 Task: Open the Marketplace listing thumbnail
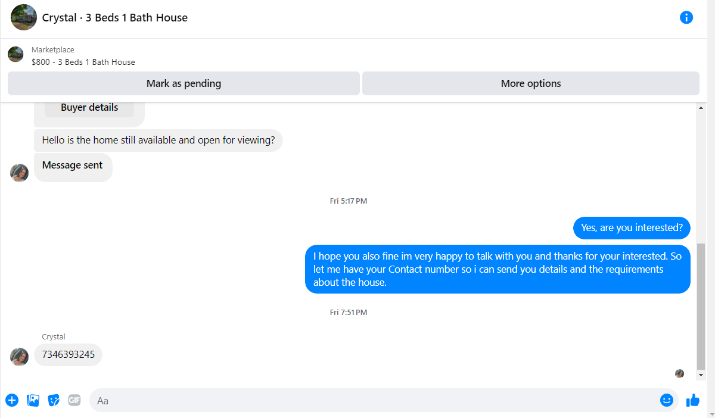click(15, 54)
